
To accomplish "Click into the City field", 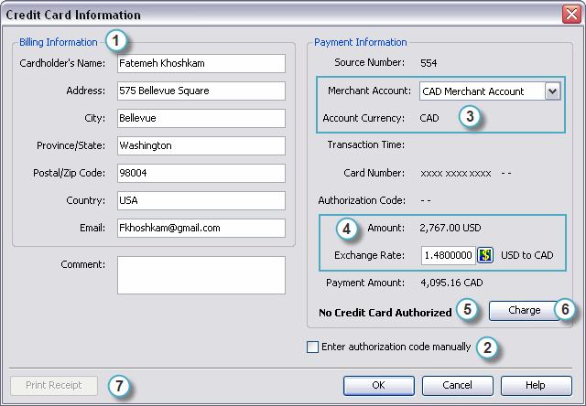I will click(201, 118).
